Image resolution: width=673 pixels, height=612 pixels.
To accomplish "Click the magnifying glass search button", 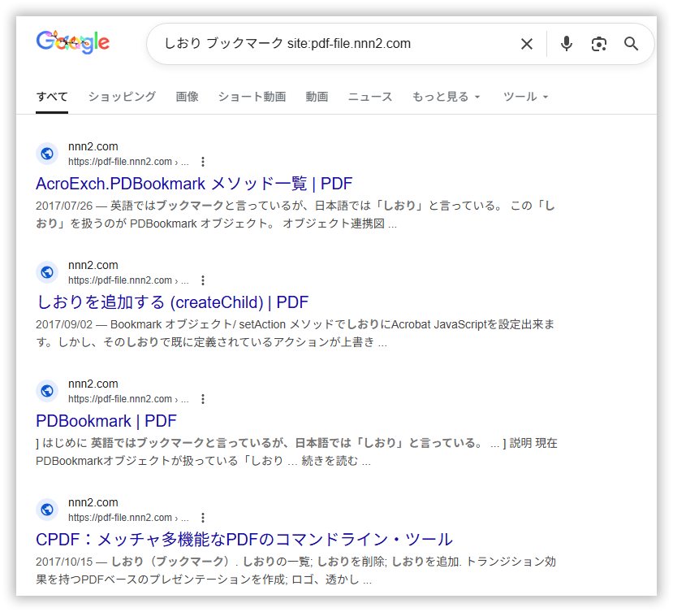I will 632,44.
